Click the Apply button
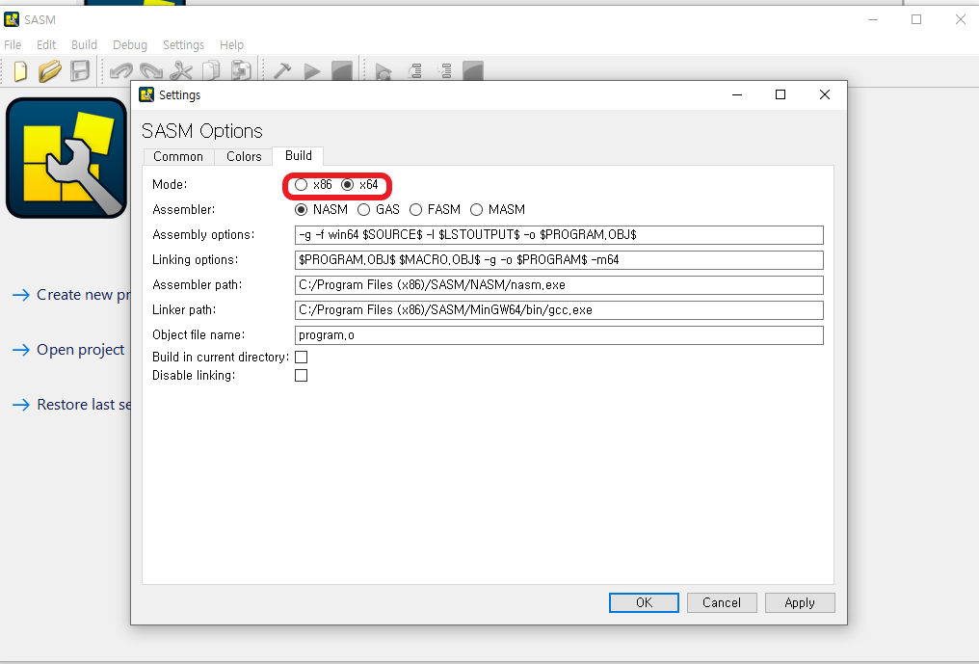Image resolution: width=979 pixels, height=664 pixels. click(800, 602)
